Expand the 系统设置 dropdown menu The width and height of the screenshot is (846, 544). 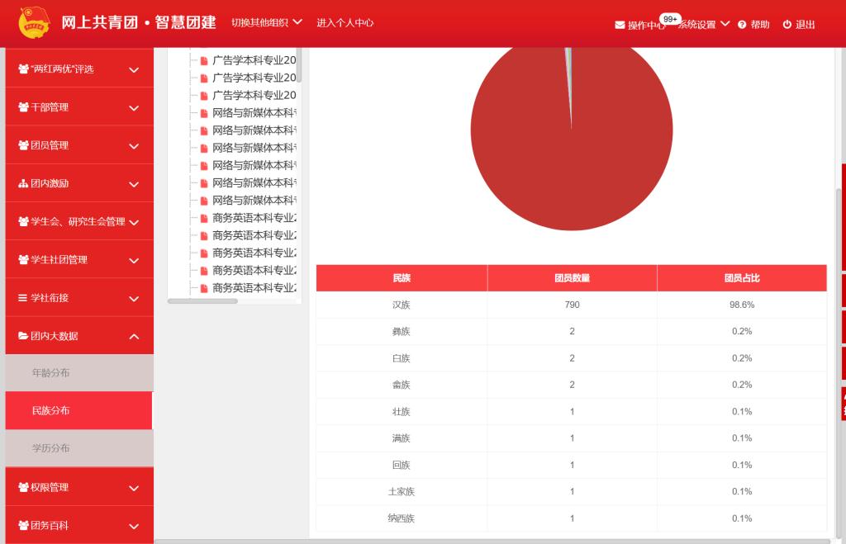click(x=703, y=25)
